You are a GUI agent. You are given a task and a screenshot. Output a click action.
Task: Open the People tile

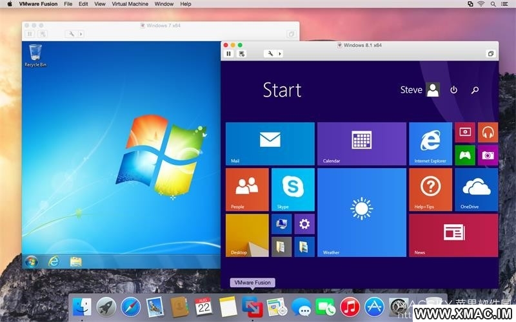click(x=247, y=189)
